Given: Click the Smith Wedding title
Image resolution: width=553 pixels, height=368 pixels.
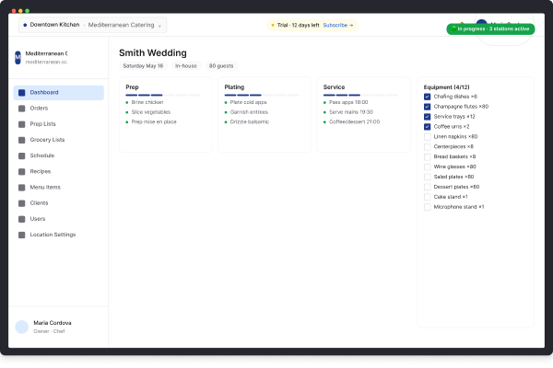Looking at the screenshot, I should [x=153, y=53].
